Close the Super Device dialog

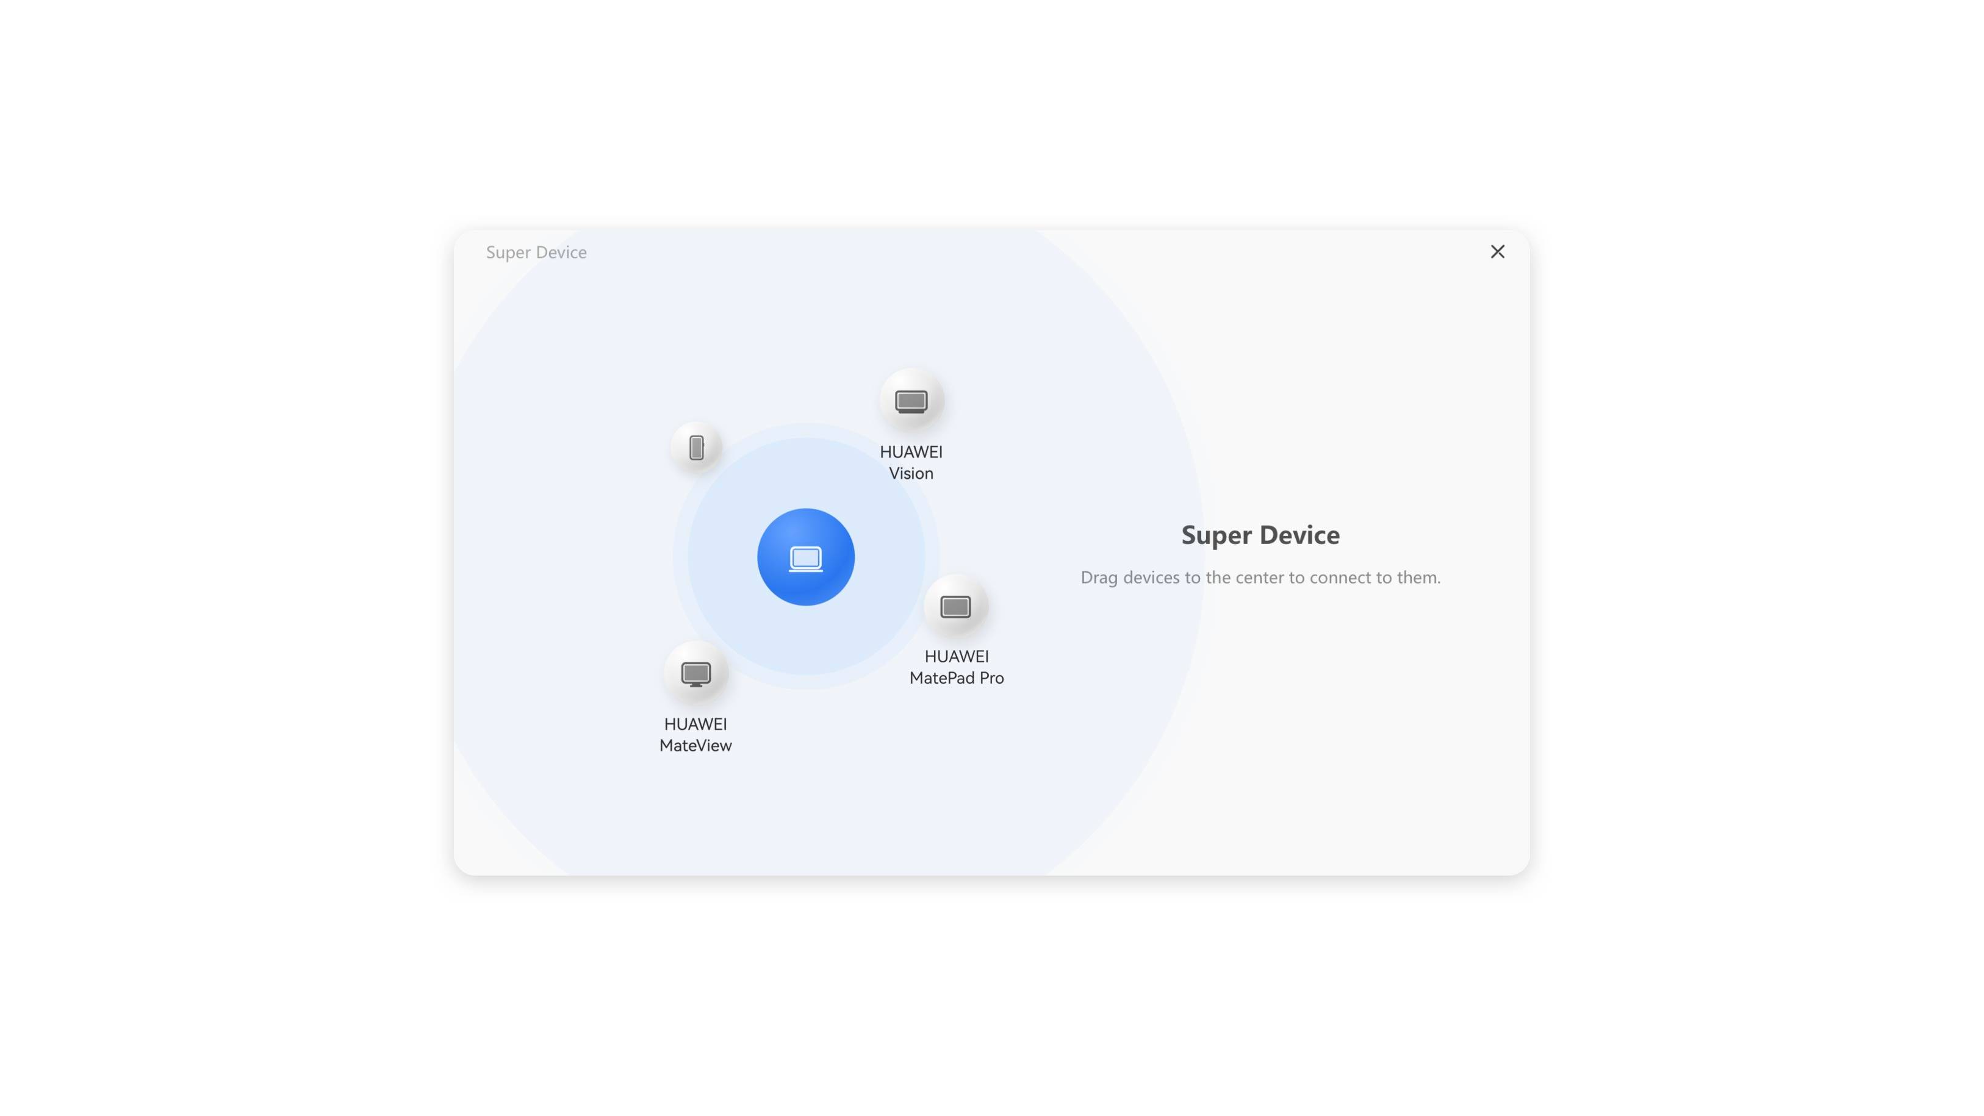pos(1497,252)
